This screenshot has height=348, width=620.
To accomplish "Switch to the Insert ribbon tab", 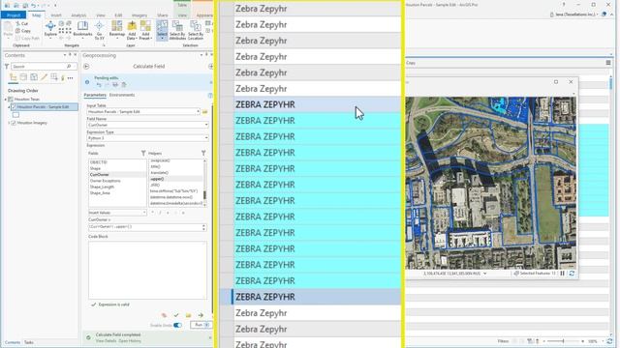I will pos(56,15).
